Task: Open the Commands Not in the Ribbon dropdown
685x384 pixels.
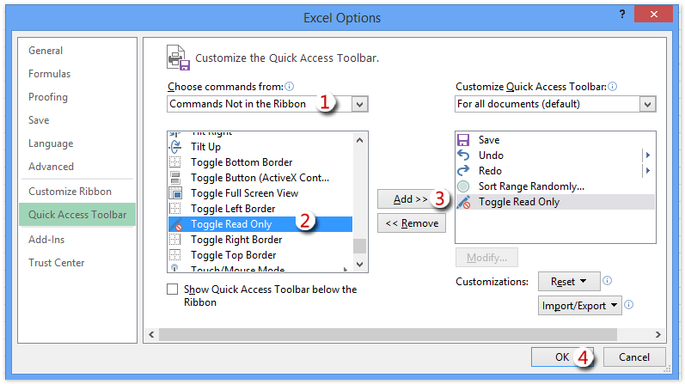Action: click(x=360, y=104)
